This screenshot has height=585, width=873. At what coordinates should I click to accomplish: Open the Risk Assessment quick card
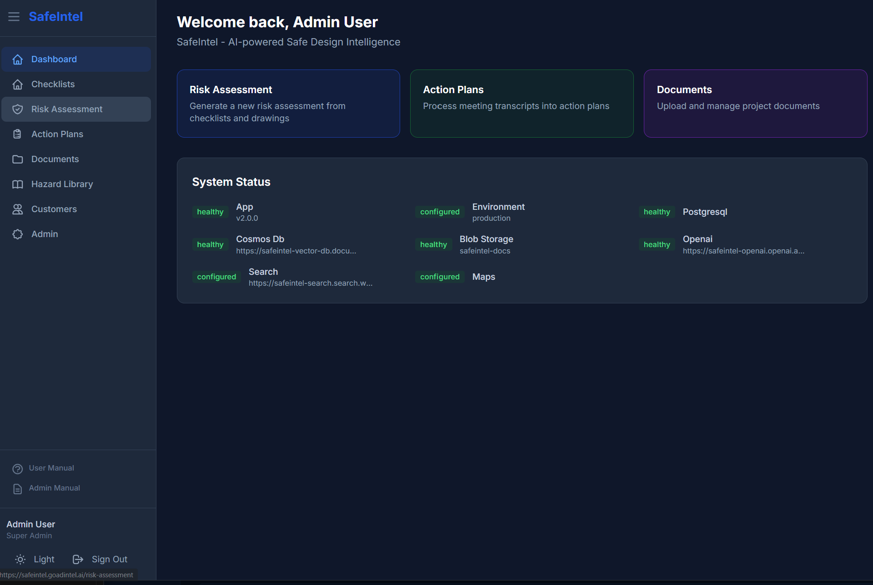coord(288,104)
